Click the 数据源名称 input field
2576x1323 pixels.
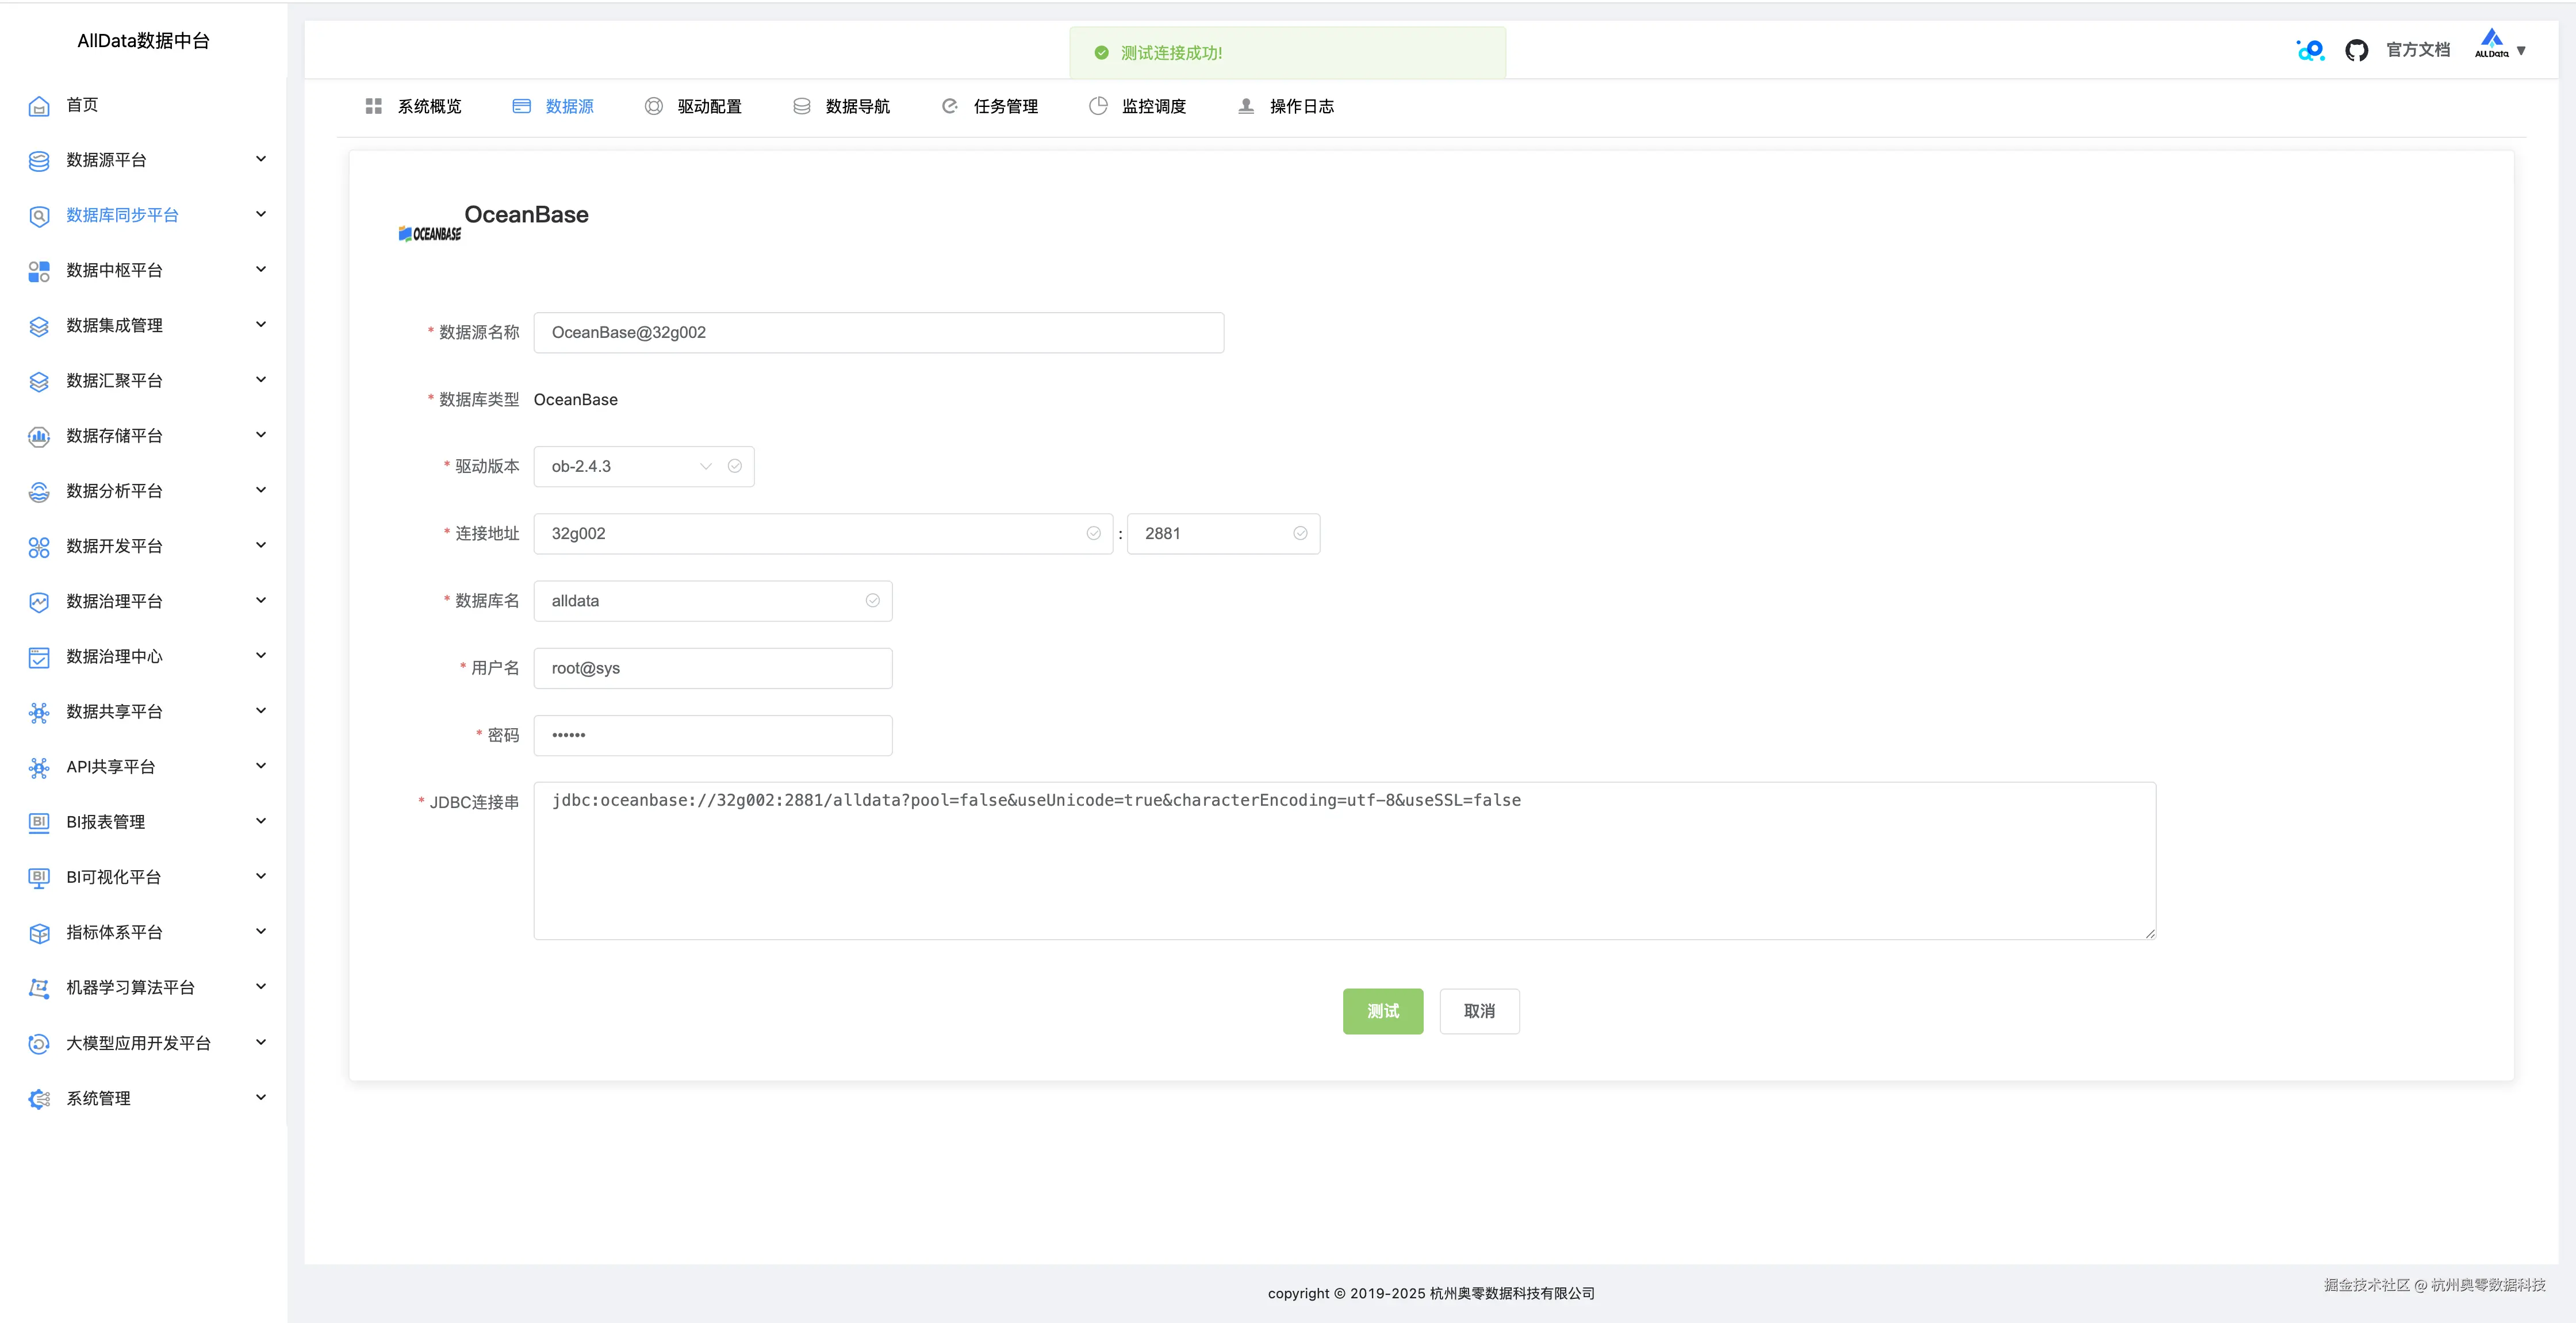pos(878,333)
